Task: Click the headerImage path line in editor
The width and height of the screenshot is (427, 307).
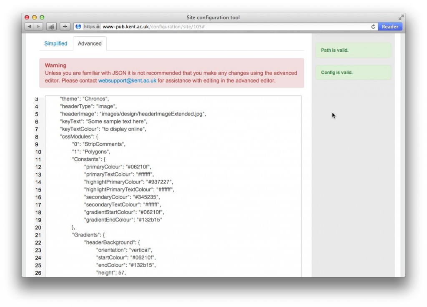Action: pyautogui.click(x=133, y=114)
